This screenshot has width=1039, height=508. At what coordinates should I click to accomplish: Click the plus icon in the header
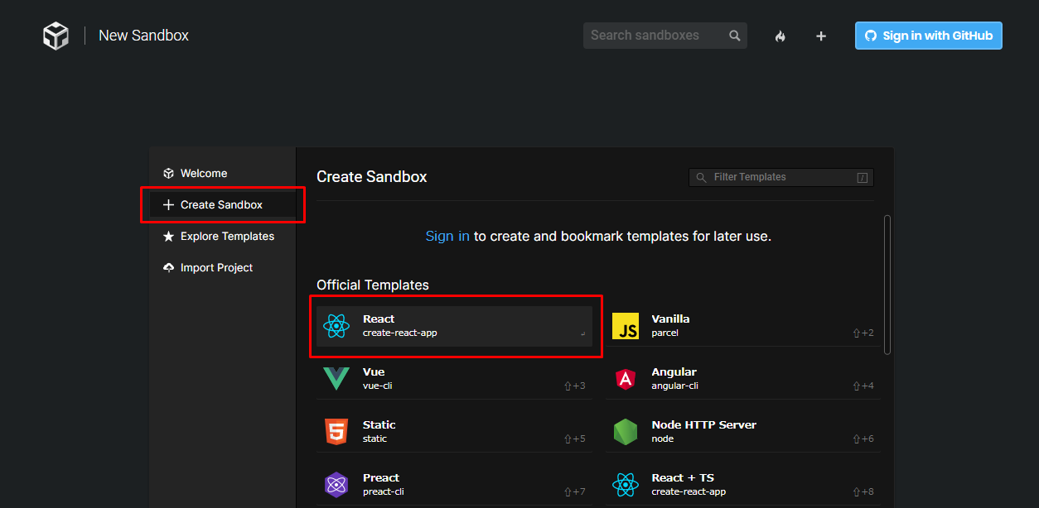click(820, 36)
